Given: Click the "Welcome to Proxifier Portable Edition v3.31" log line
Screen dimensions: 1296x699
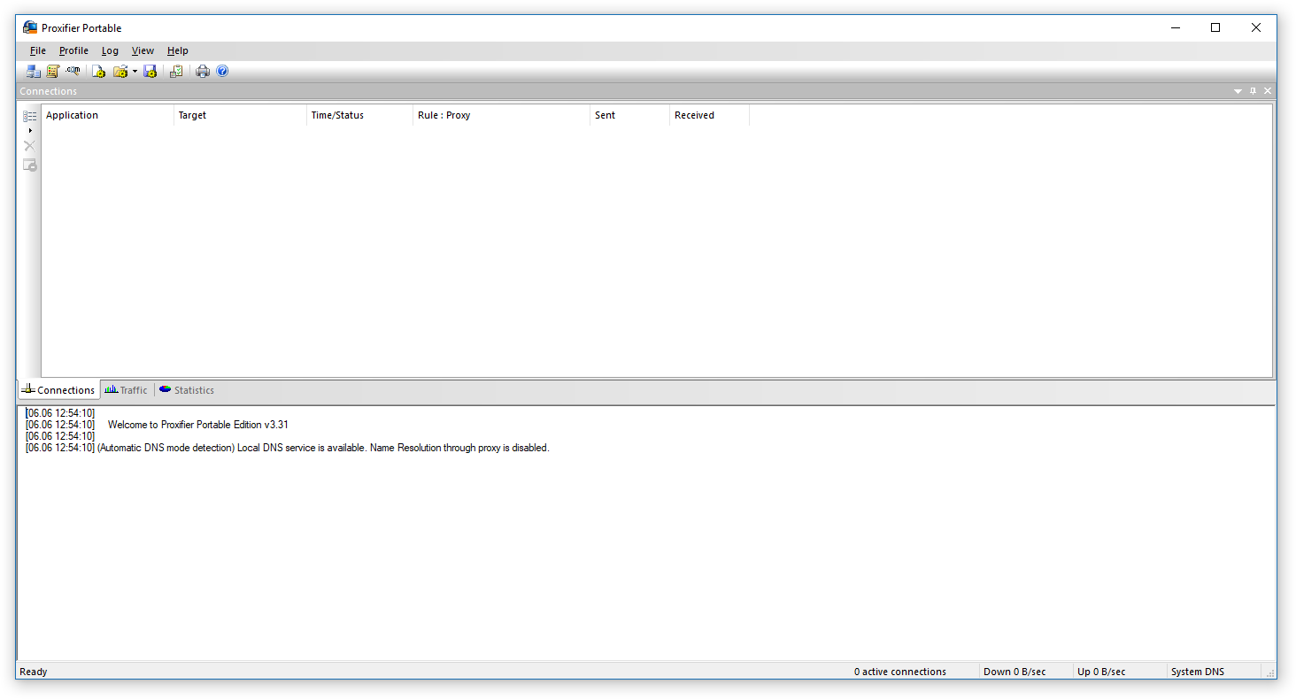Looking at the screenshot, I should point(197,425).
